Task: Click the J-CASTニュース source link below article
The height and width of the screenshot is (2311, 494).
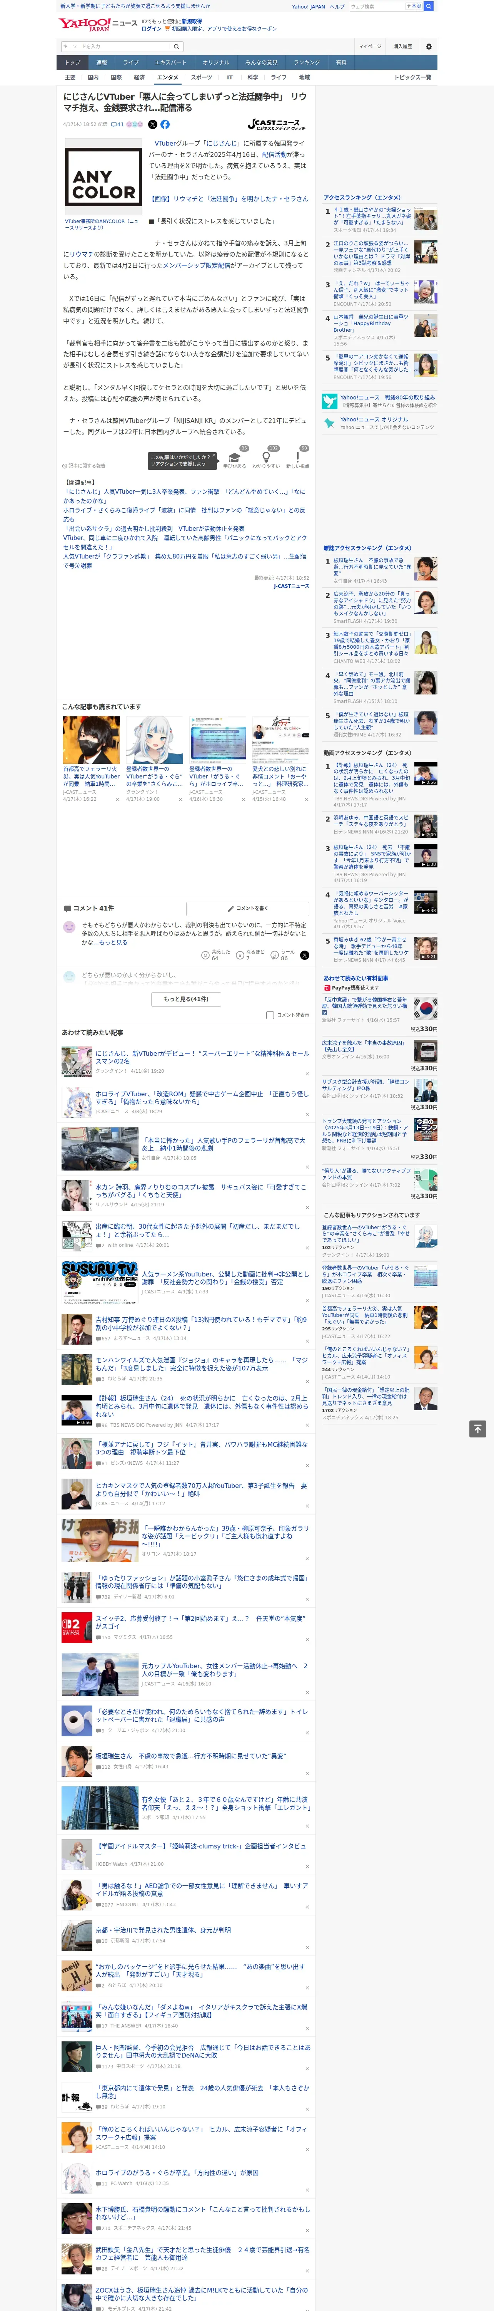Action: tap(291, 586)
